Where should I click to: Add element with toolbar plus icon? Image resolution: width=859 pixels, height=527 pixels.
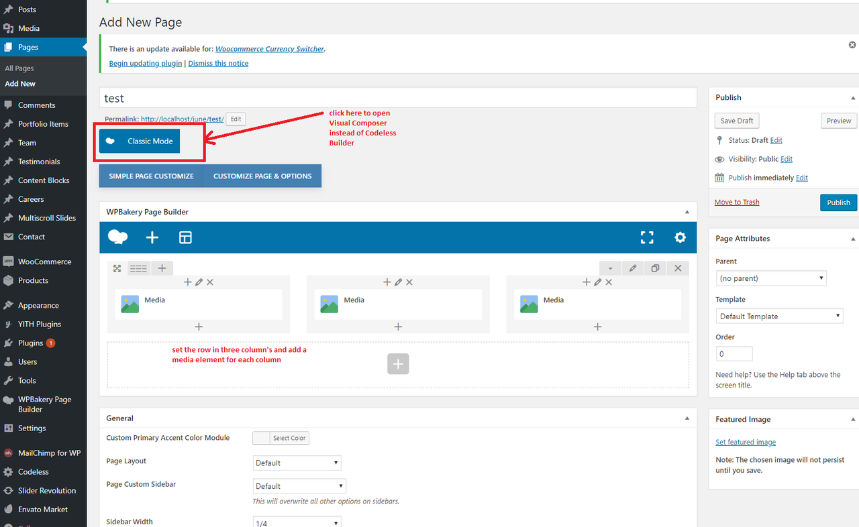(x=152, y=237)
